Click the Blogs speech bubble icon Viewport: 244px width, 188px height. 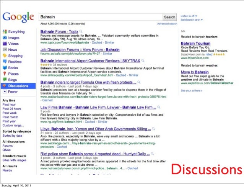(5, 80)
